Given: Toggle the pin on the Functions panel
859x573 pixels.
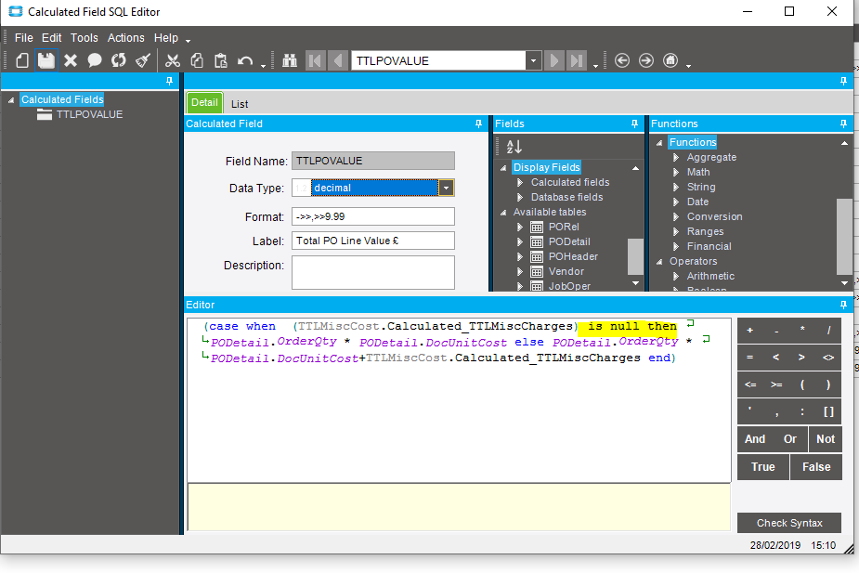Looking at the screenshot, I should click(843, 124).
